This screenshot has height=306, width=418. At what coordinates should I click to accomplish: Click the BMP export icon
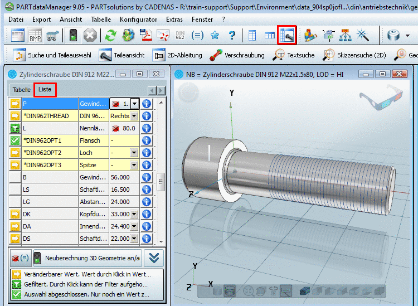pos(35,36)
